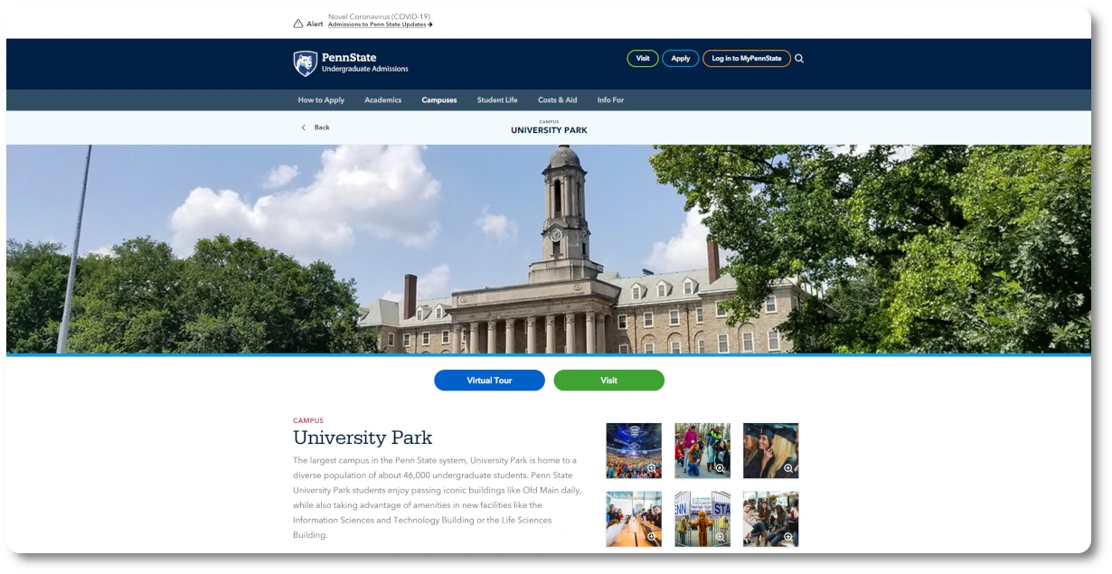
Task: Open the search magnifier icon
Action: coord(799,59)
